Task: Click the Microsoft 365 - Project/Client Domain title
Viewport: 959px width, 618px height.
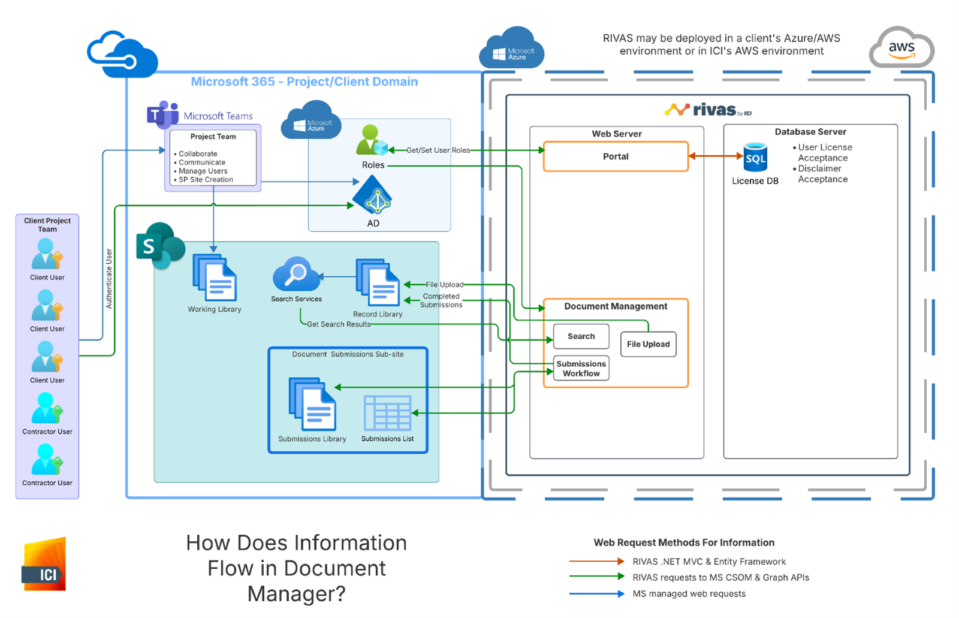Action: pos(304,82)
